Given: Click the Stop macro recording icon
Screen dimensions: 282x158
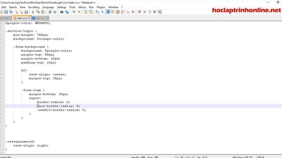Looking at the screenshot, I should coord(145,12).
